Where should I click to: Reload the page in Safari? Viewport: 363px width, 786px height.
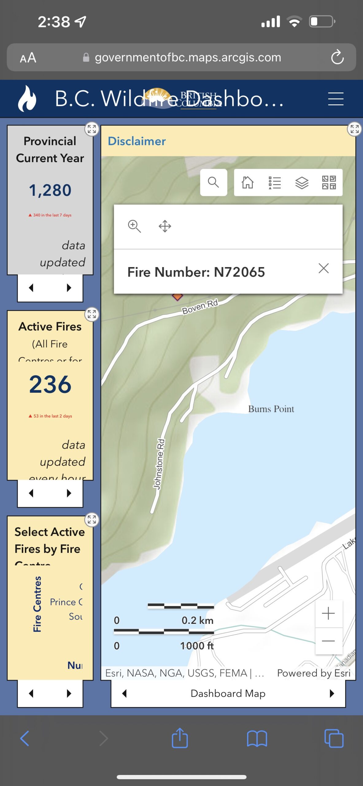(x=337, y=57)
